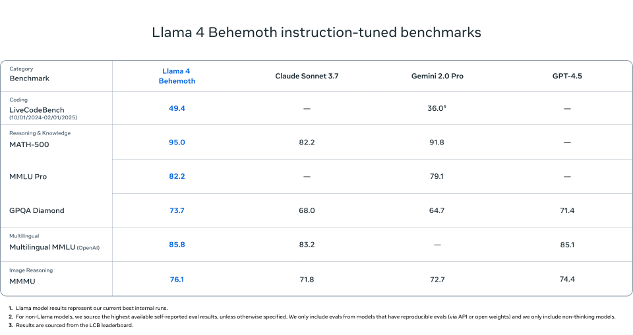Select the 95.0 MATH-500 score
The height and width of the screenshot is (335, 633).
177,142
